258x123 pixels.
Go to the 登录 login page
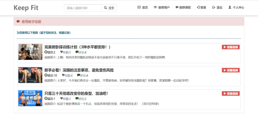tap(201, 8)
